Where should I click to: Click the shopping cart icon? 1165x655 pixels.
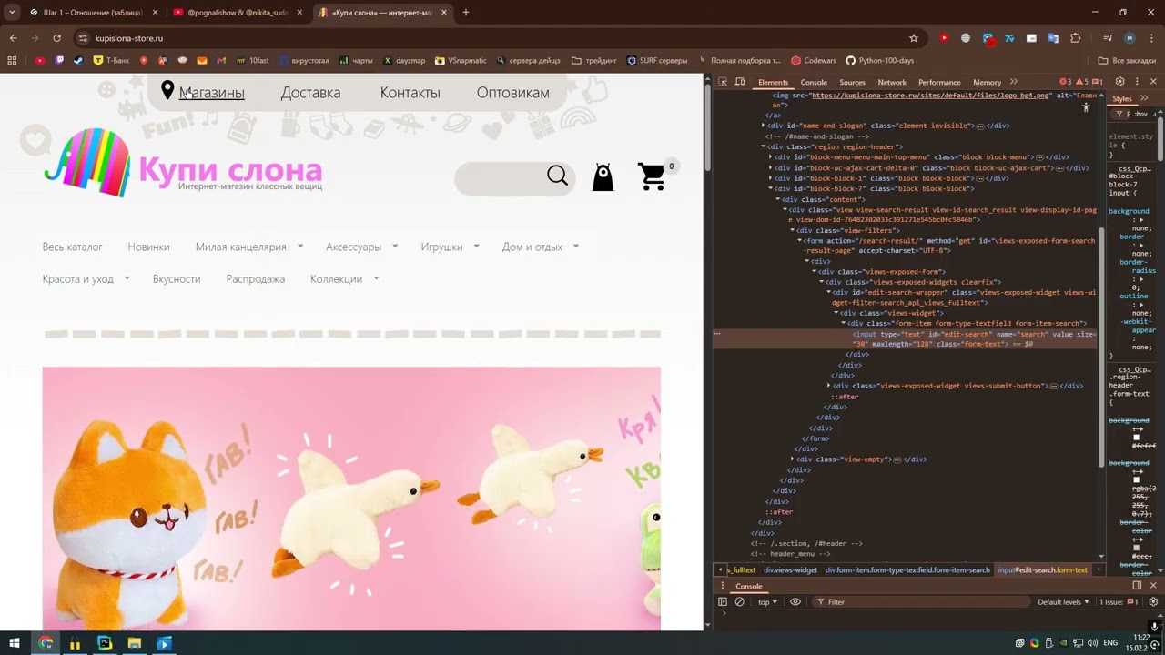click(652, 176)
